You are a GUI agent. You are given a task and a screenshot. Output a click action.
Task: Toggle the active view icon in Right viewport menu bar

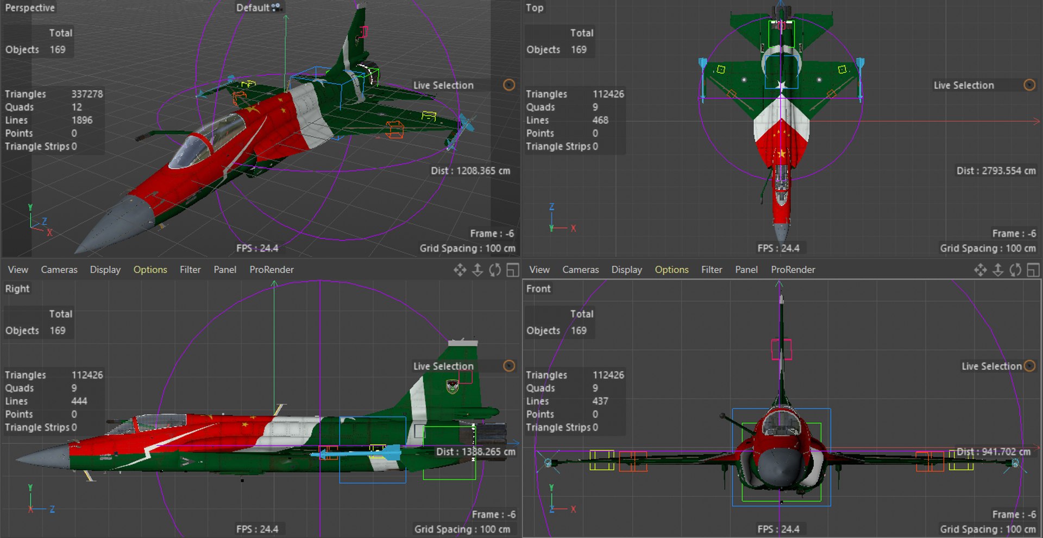pyautogui.click(x=512, y=270)
